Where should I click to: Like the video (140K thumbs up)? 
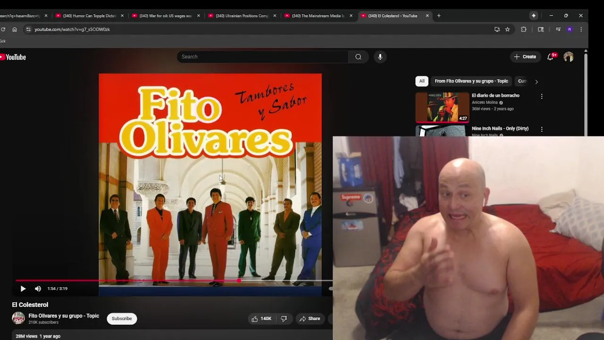pos(261,319)
